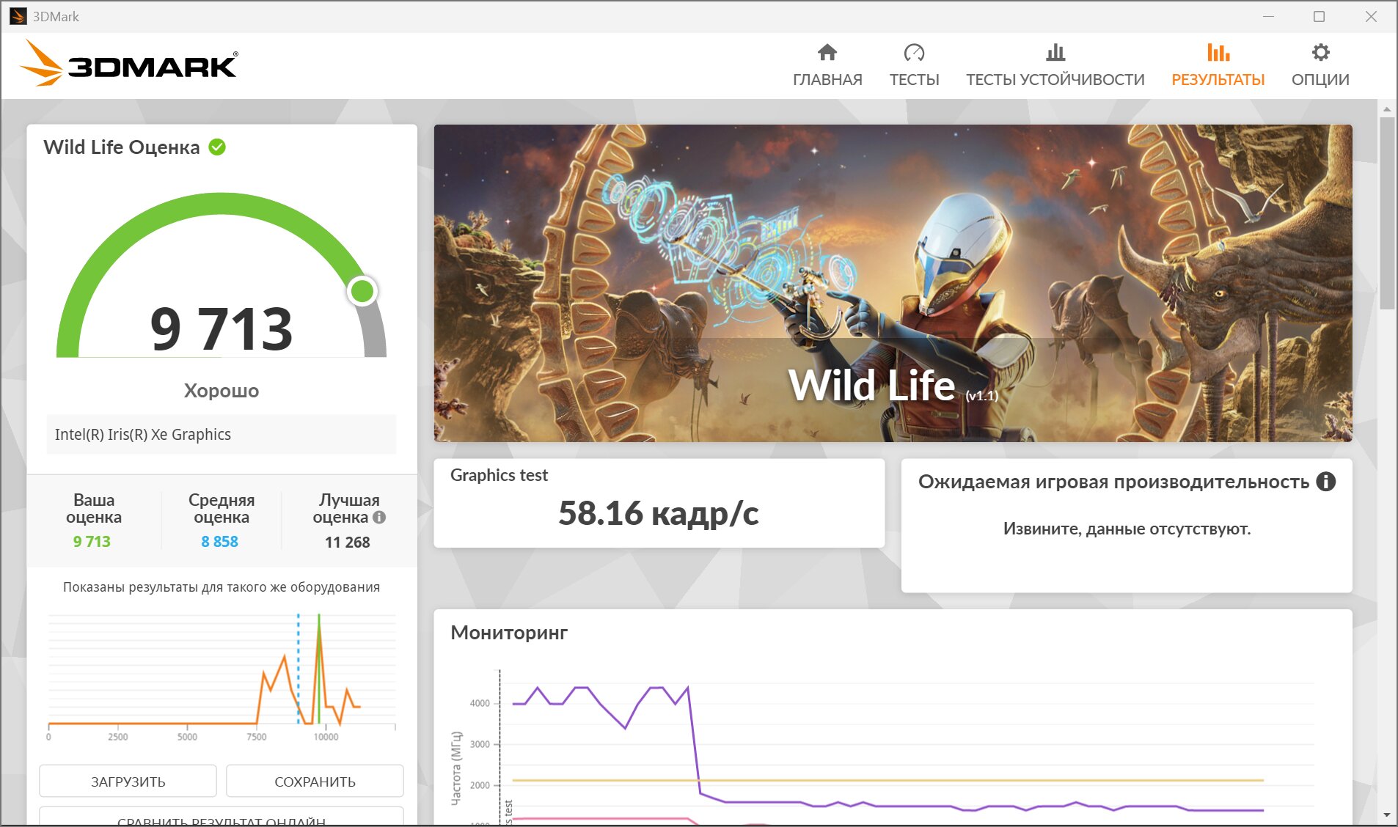Screen dimensions: 1398x827
Task: Click the bar chart icon above ТЕСТЫ УСТОЙЧИВОСТИ
Action: (1055, 52)
